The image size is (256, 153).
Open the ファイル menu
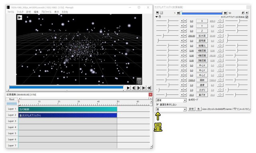point(10,12)
